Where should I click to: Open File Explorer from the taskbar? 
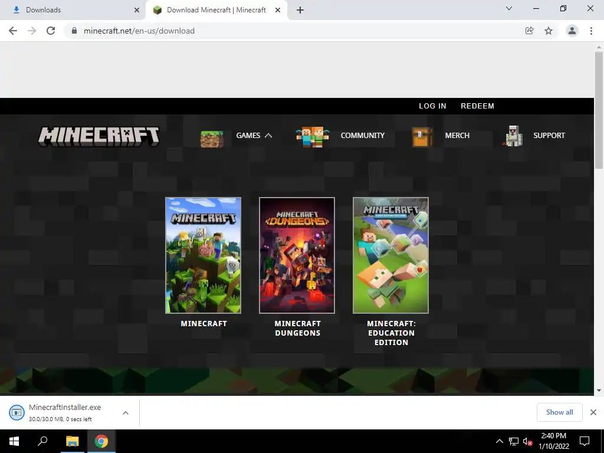tap(72, 441)
